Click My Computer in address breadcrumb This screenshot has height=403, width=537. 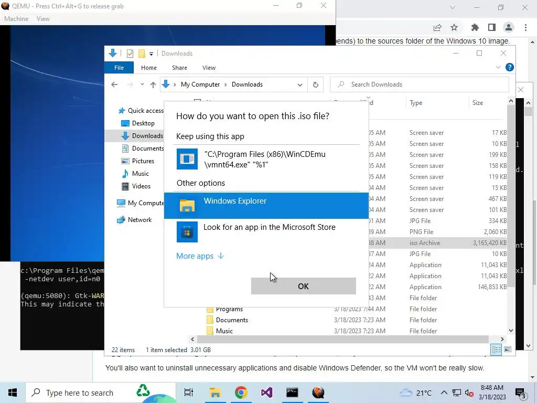click(200, 84)
